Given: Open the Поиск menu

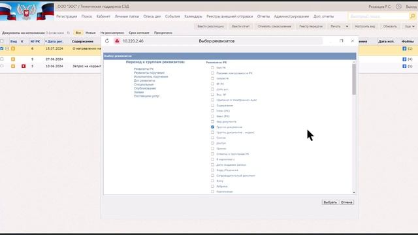Looking at the screenshot, I should tap(87, 16).
